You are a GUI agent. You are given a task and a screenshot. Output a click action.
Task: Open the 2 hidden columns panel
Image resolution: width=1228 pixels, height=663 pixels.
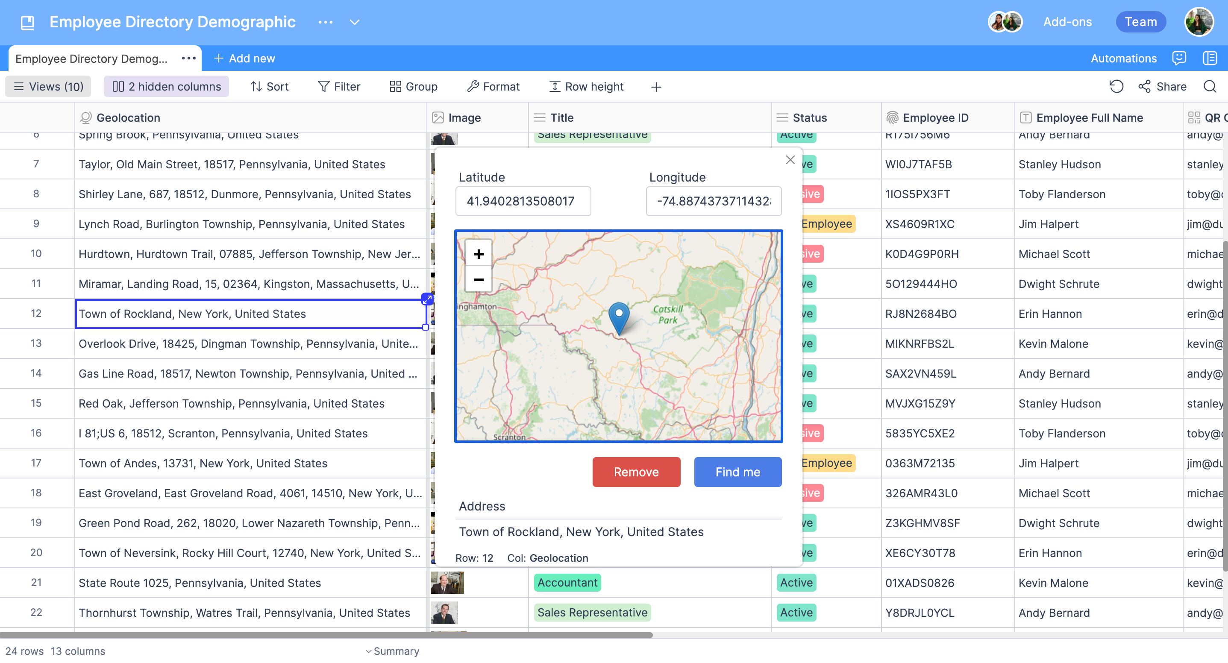(x=166, y=86)
